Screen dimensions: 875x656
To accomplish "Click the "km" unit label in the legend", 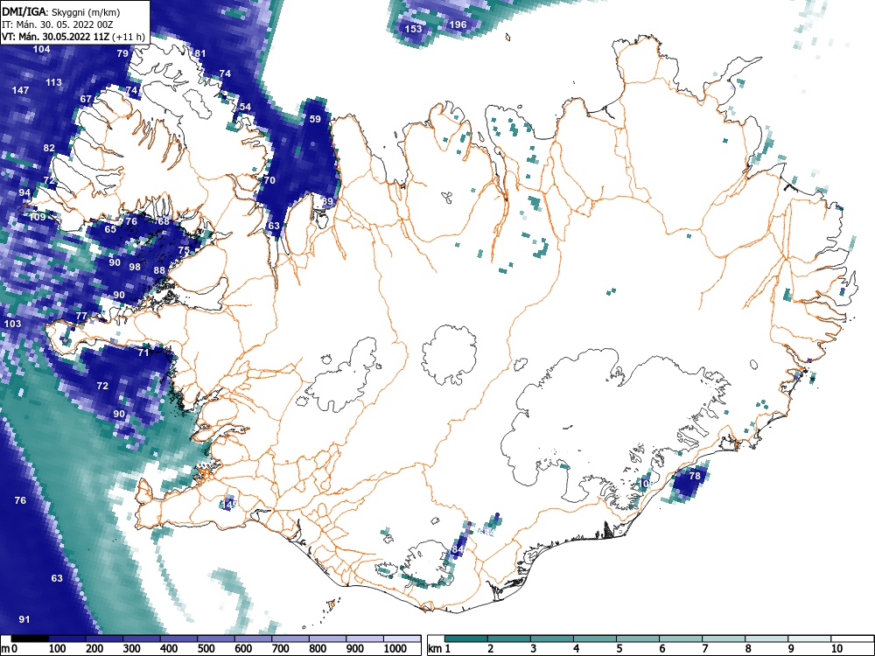I will click(x=435, y=648).
